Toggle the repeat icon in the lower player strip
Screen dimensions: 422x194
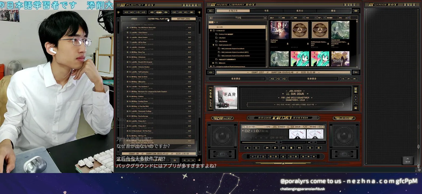(258, 157)
